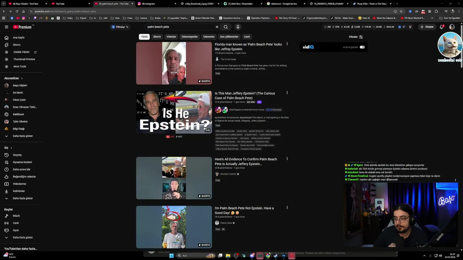Screen dimensions: 463x260
Task: Open Filtreler dropdown left of search box
Action: (x=120, y=27)
